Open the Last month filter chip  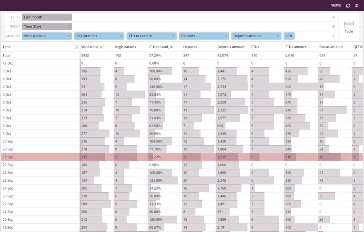pos(47,17)
